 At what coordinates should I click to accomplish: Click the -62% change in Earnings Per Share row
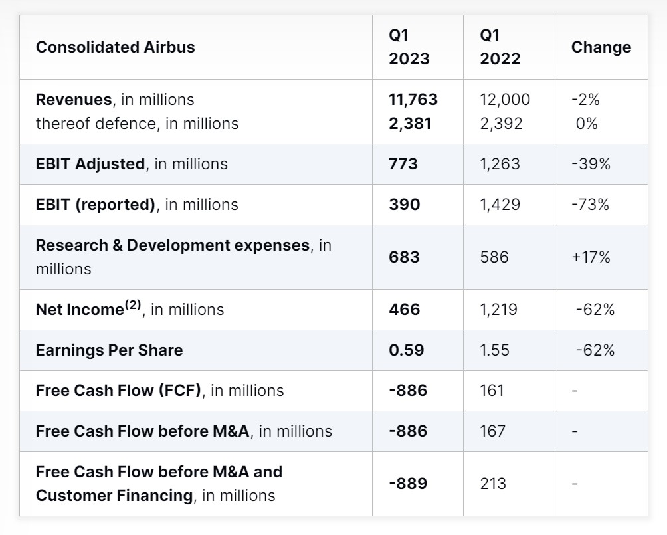[x=595, y=350]
